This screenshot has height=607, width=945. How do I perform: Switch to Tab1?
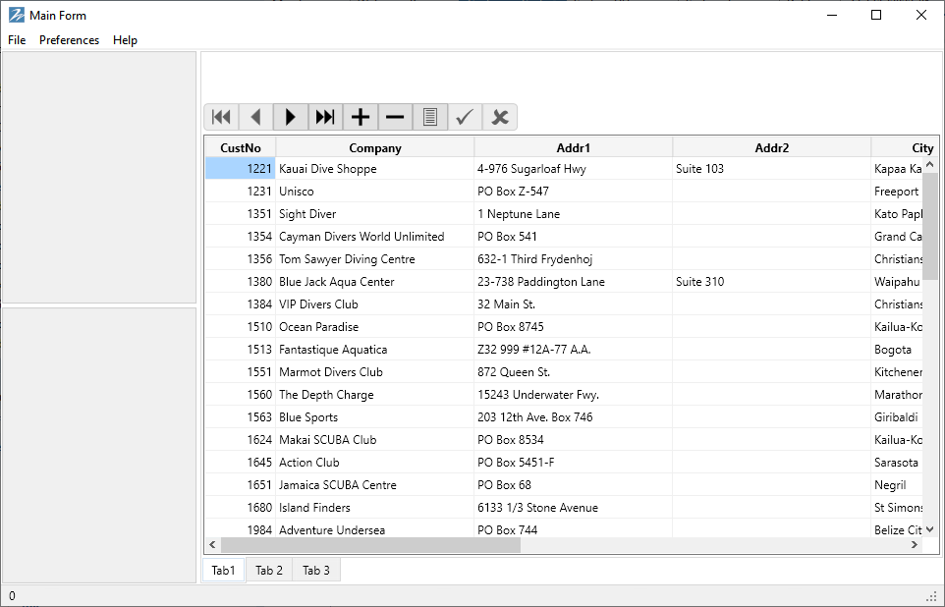click(224, 571)
